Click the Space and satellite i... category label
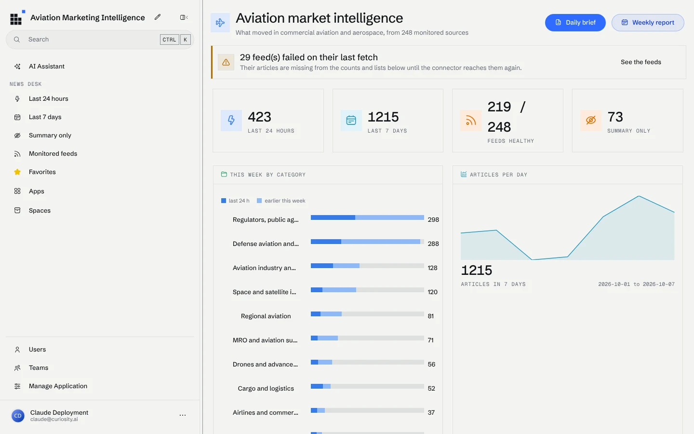This screenshot has width=694, height=434. pos(265,292)
